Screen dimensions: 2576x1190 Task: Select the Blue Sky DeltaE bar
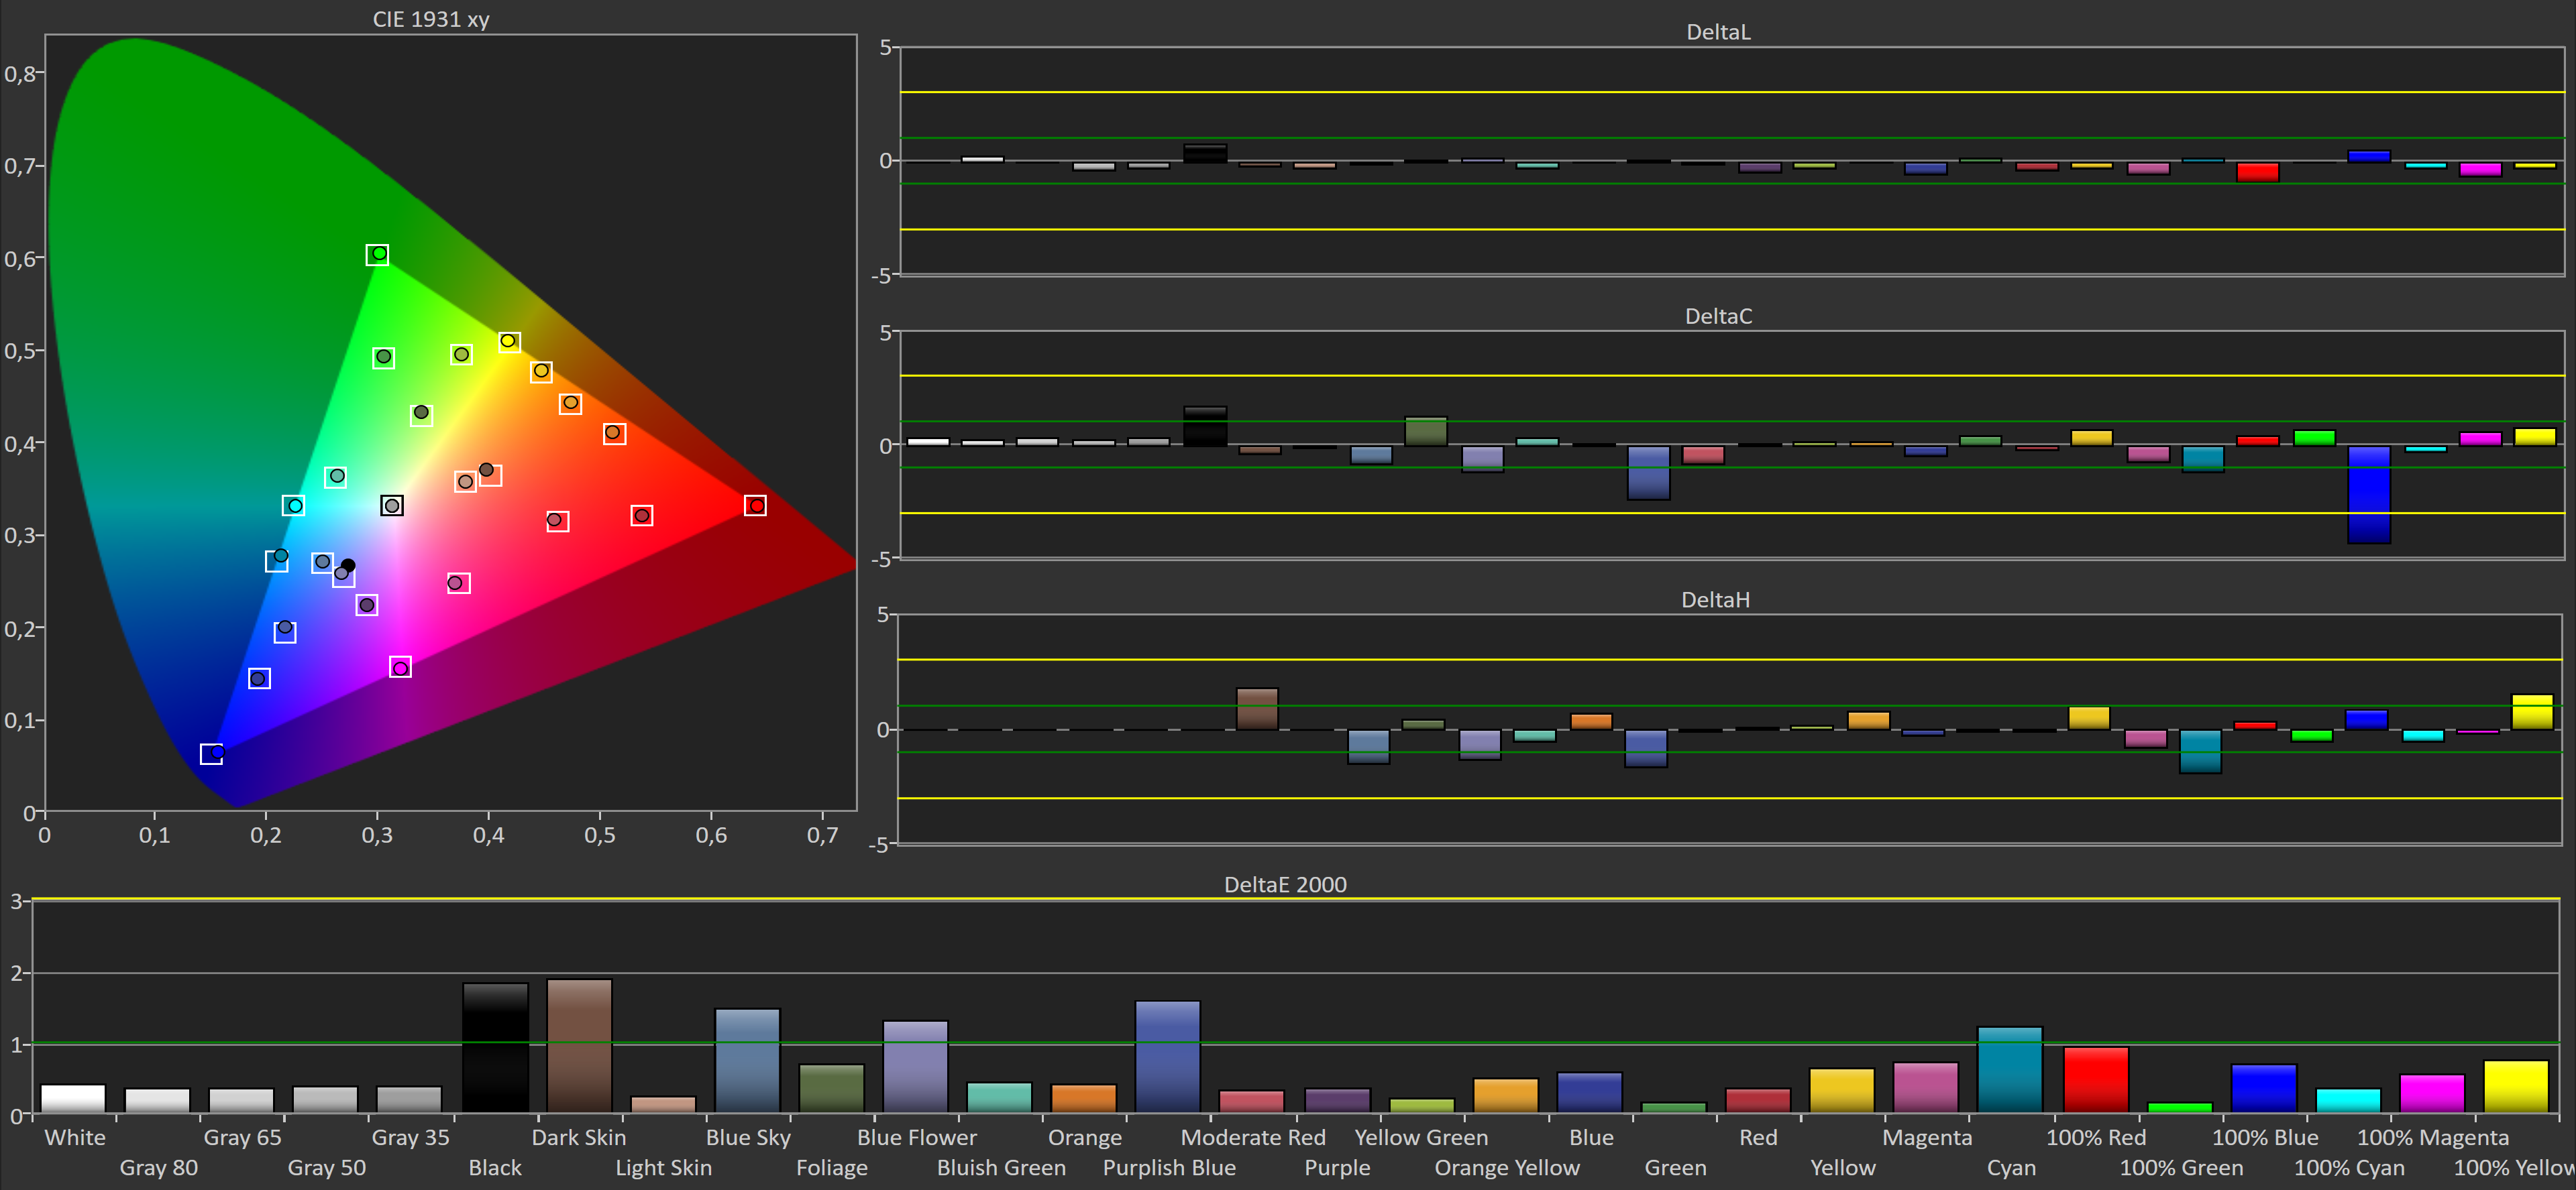747,1060
